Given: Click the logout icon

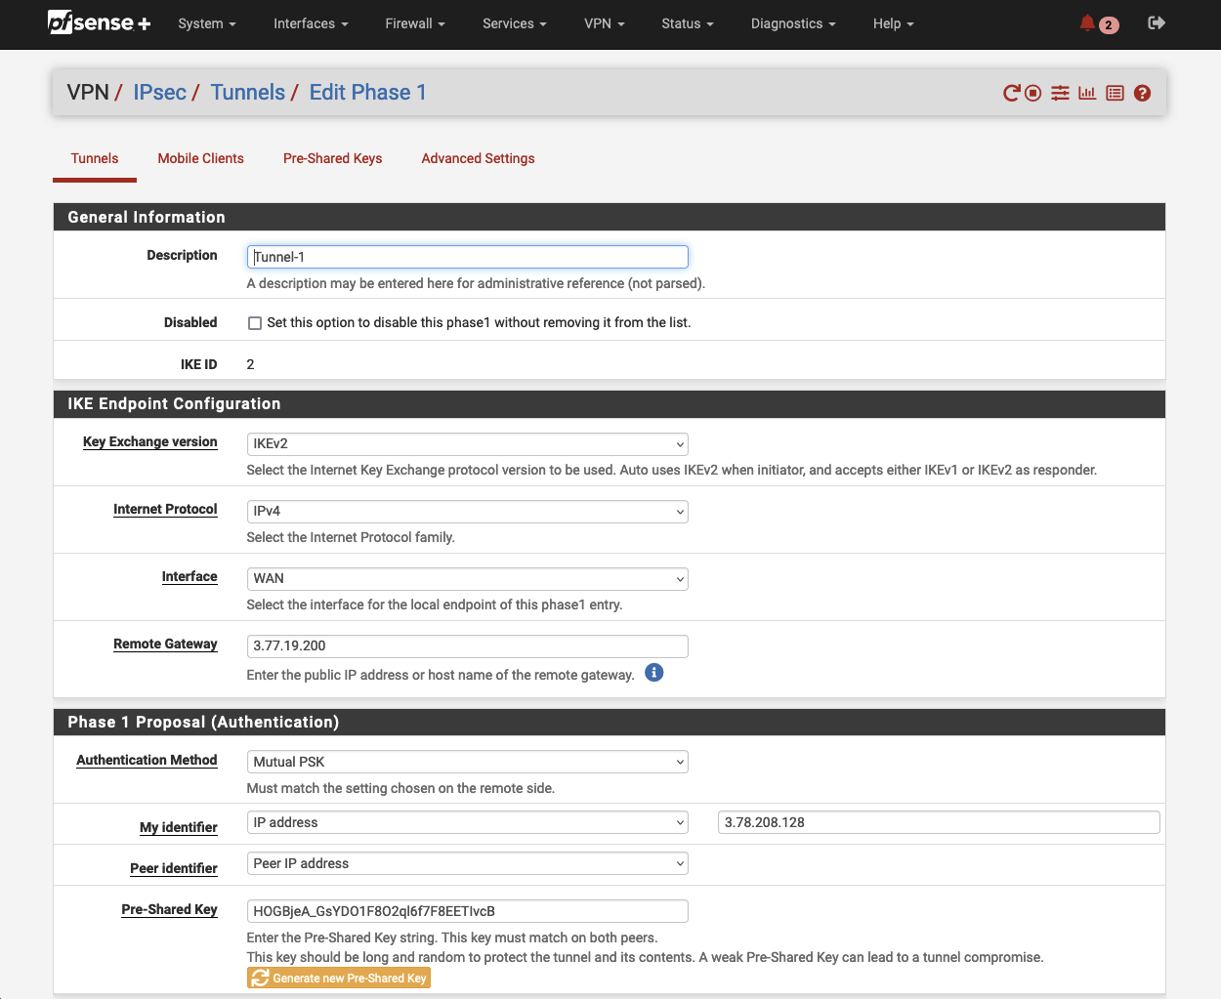Looking at the screenshot, I should click(x=1156, y=23).
